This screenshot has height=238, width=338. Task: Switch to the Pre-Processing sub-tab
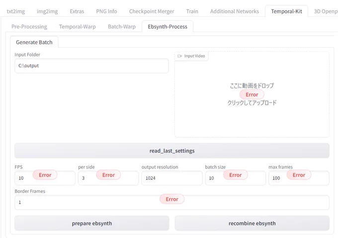[x=29, y=26]
